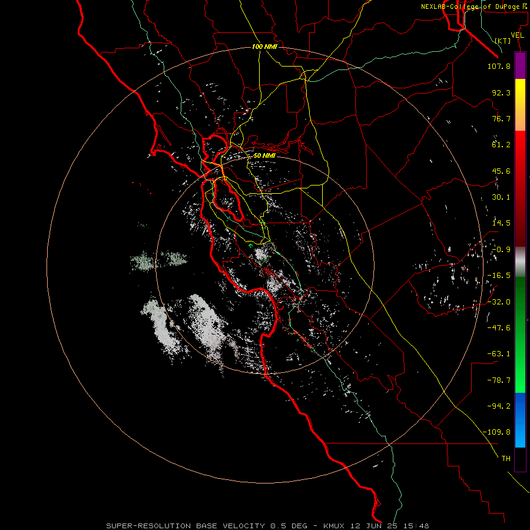The height and width of the screenshot is (530, 530).
Task: Select the 14.5 legend value
Action: [501, 223]
